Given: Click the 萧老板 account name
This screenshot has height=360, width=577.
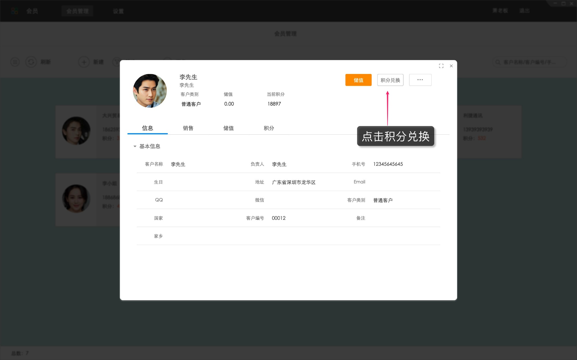Looking at the screenshot, I should click(x=500, y=11).
